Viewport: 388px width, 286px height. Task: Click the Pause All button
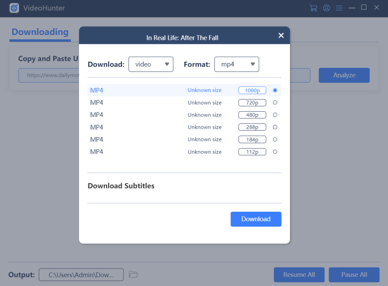click(354, 275)
